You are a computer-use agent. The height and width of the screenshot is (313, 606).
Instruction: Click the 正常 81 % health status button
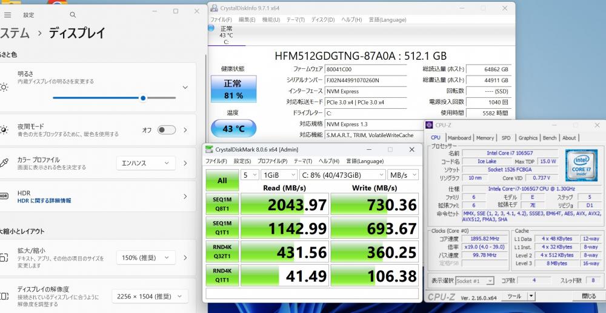coord(233,89)
